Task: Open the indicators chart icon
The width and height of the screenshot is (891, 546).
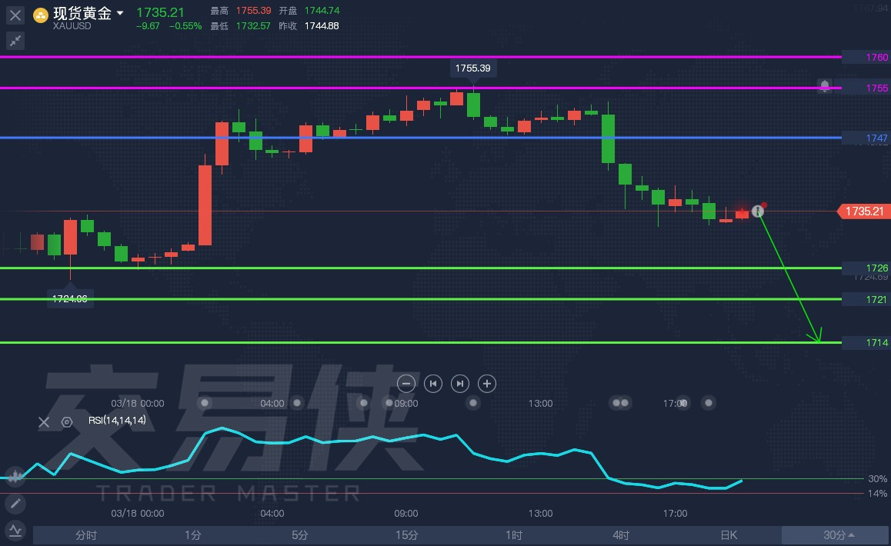Action: pos(15,531)
